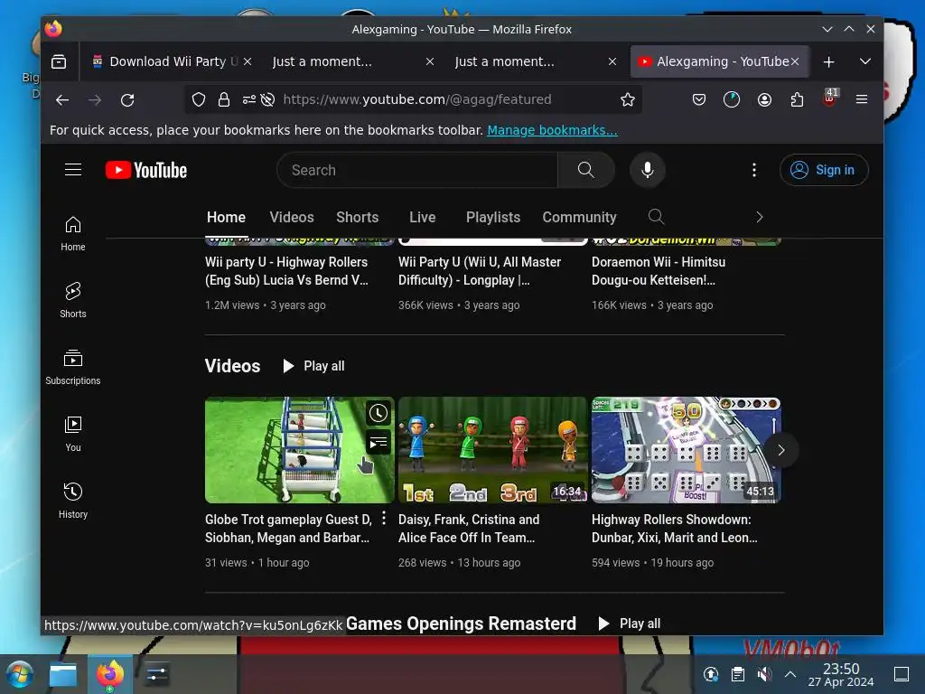
Task: Add Globe Trot video to Watch later
Action: coord(378,413)
